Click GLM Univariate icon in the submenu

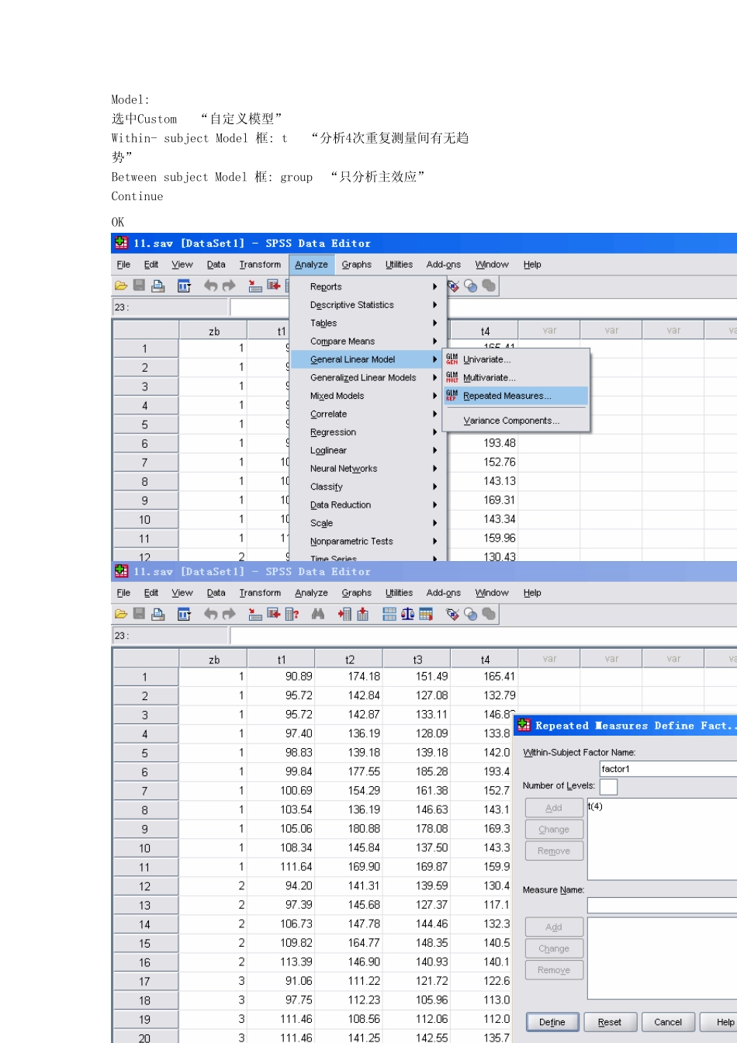(x=452, y=359)
